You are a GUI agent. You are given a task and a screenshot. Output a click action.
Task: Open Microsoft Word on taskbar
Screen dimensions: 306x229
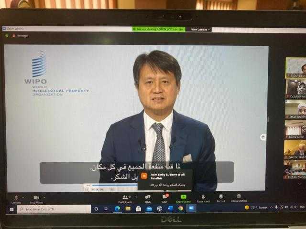pos(170,208)
